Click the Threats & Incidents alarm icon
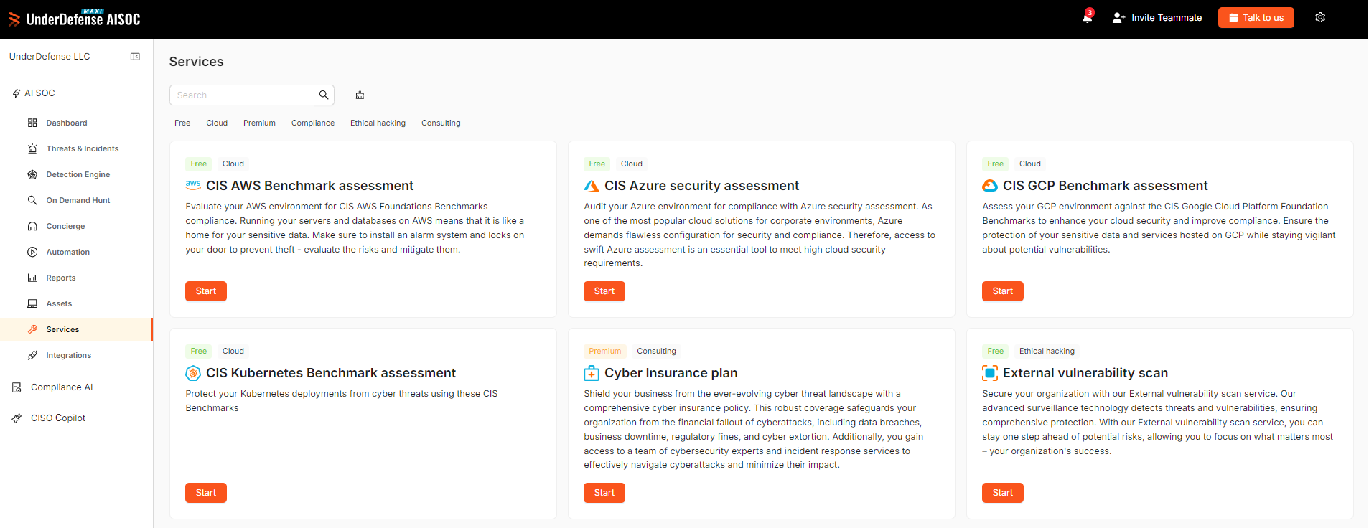This screenshot has width=1369, height=528. pyautogui.click(x=32, y=148)
